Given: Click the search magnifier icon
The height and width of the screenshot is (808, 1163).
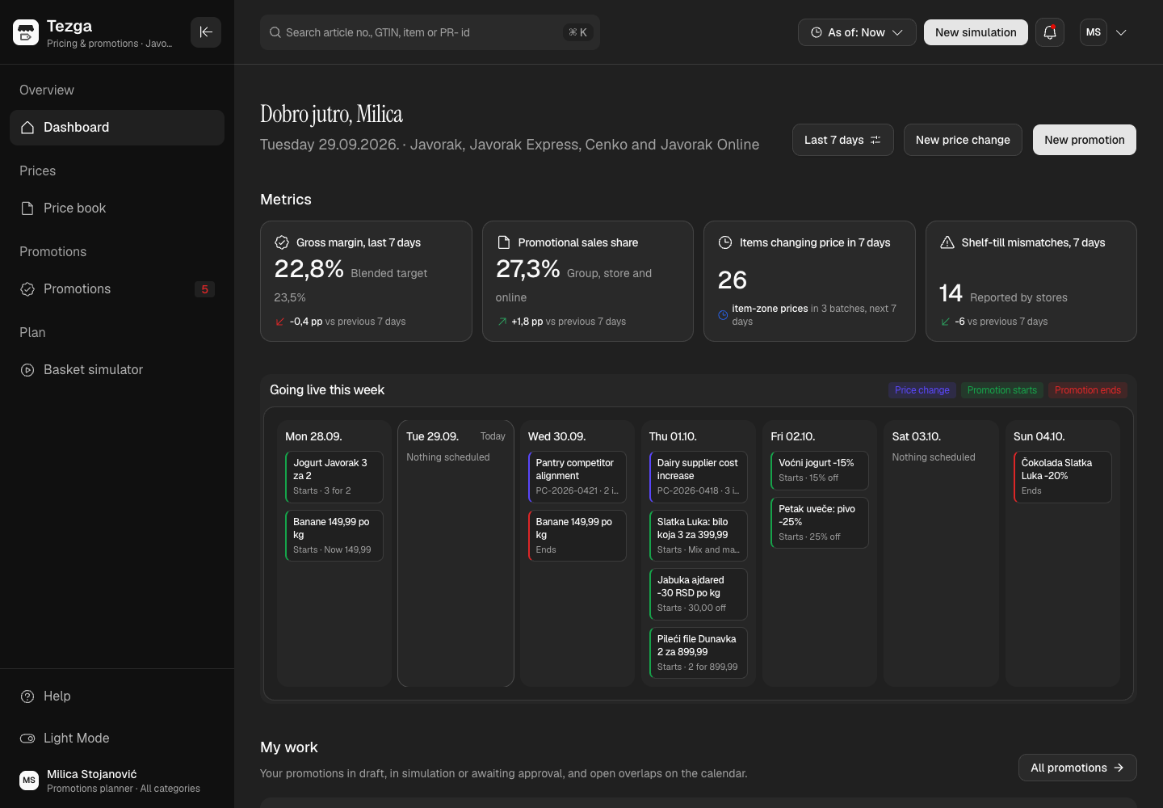Looking at the screenshot, I should point(275,32).
